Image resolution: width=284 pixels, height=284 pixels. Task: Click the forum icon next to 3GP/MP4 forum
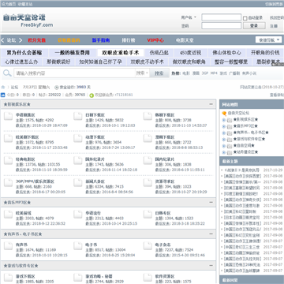(8, 182)
